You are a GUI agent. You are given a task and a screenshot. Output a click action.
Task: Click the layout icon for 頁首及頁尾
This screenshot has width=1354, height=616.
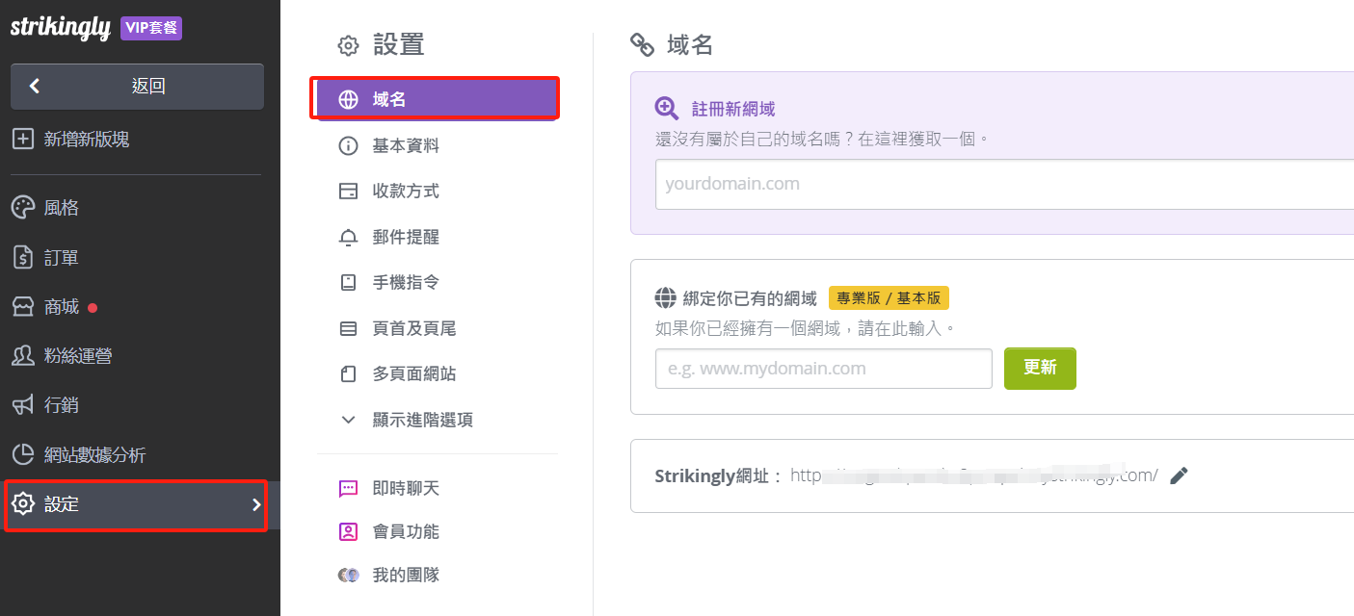click(349, 329)
